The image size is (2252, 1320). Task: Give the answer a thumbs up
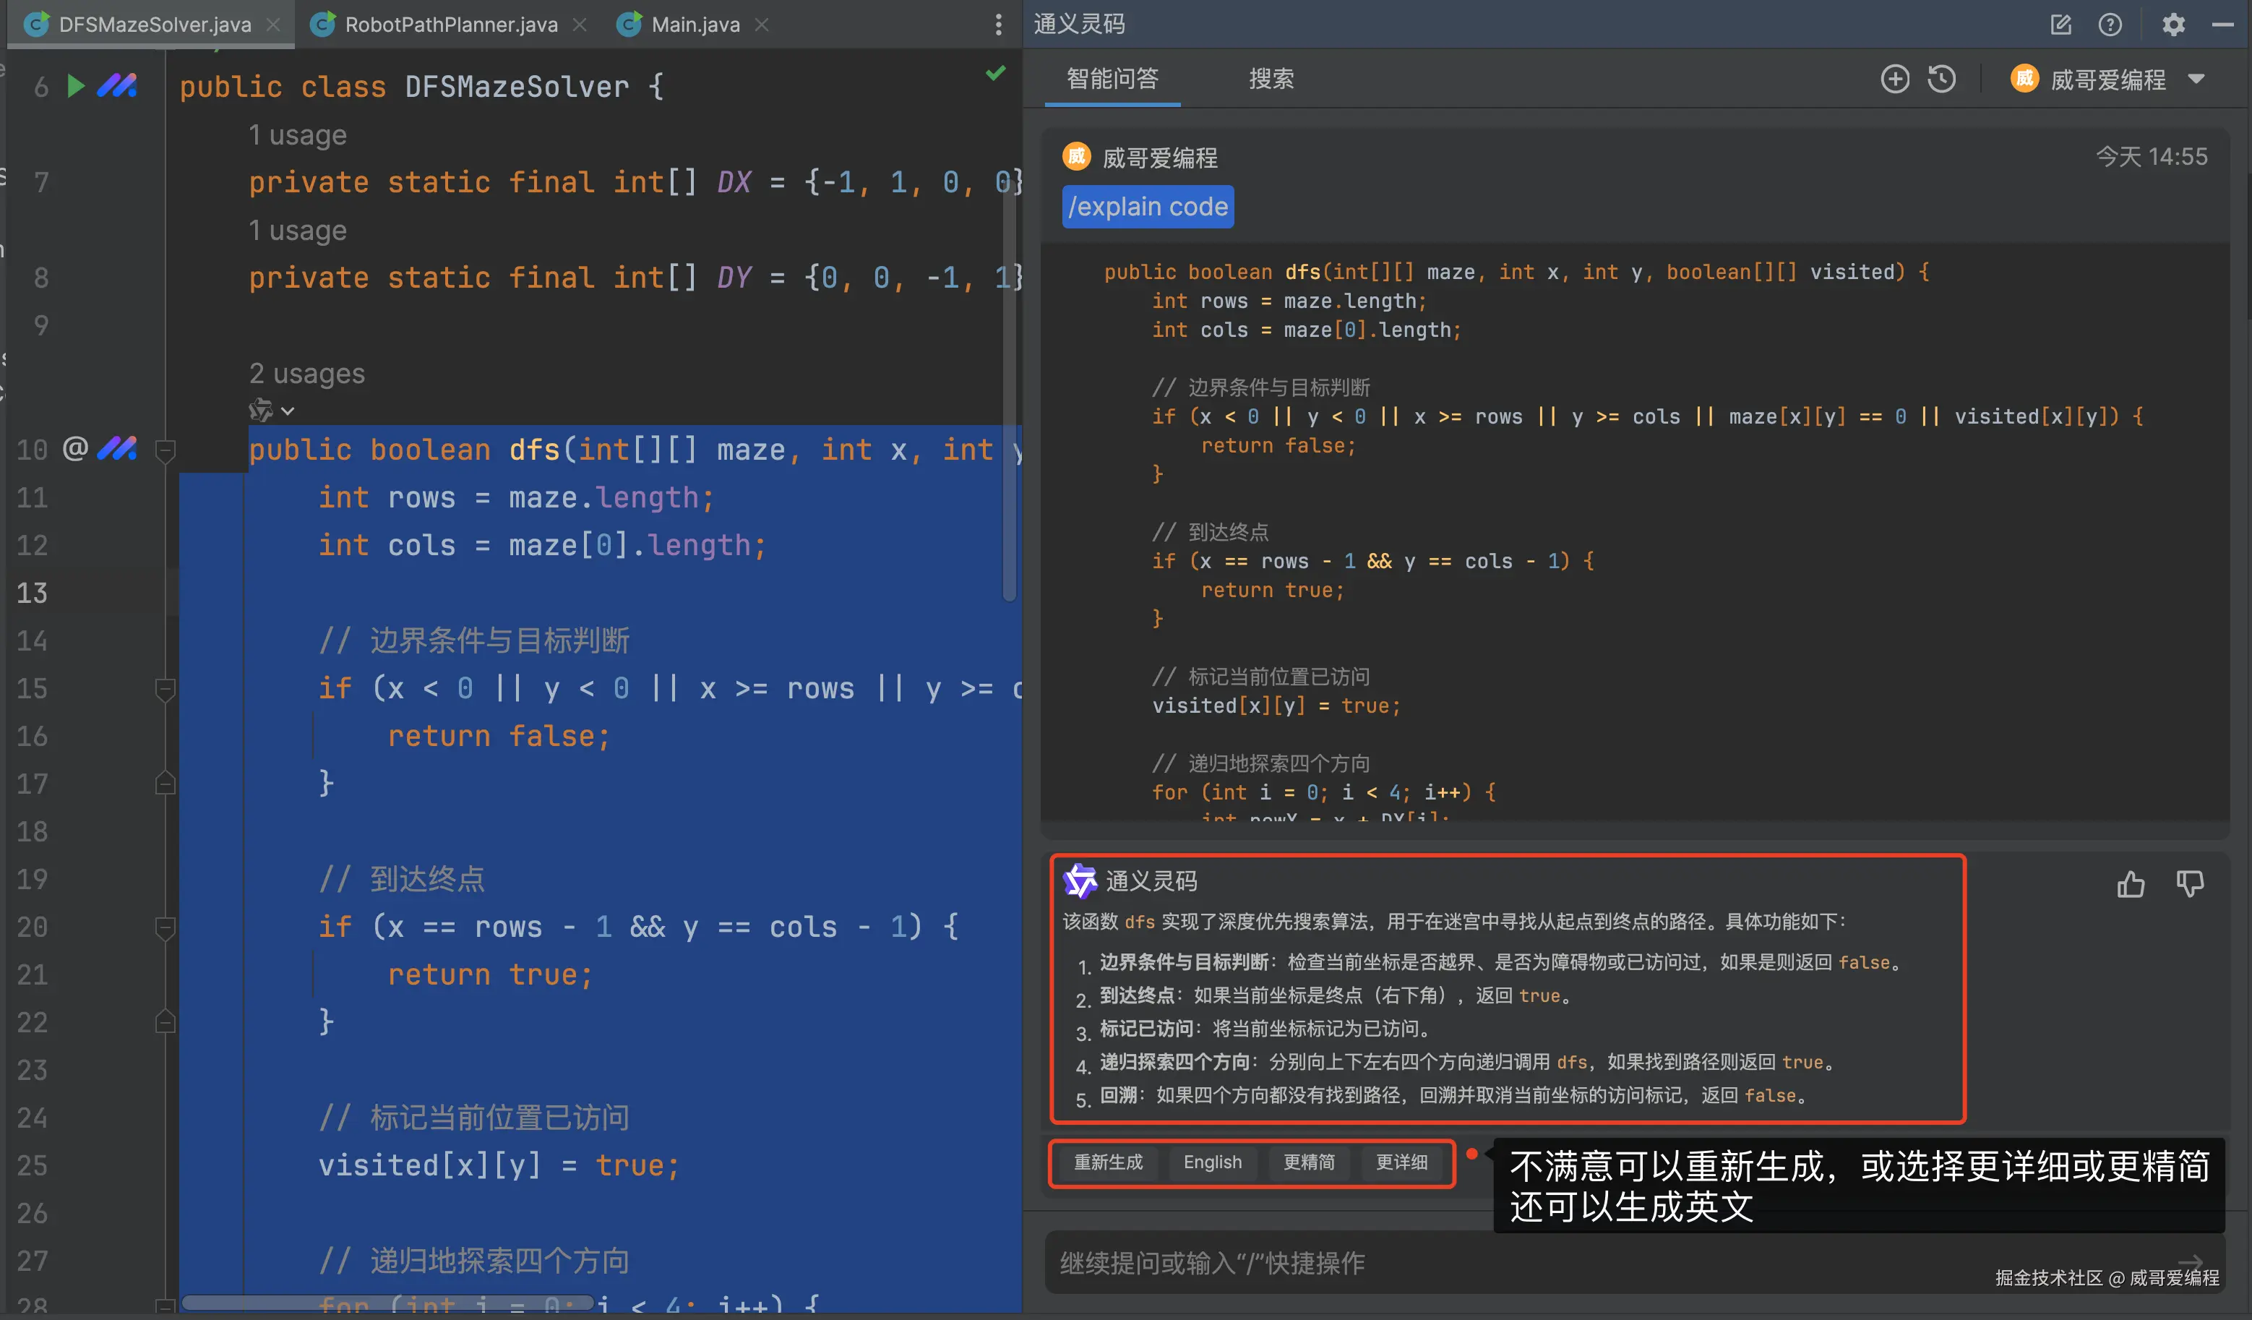(x=2131, y=884)
